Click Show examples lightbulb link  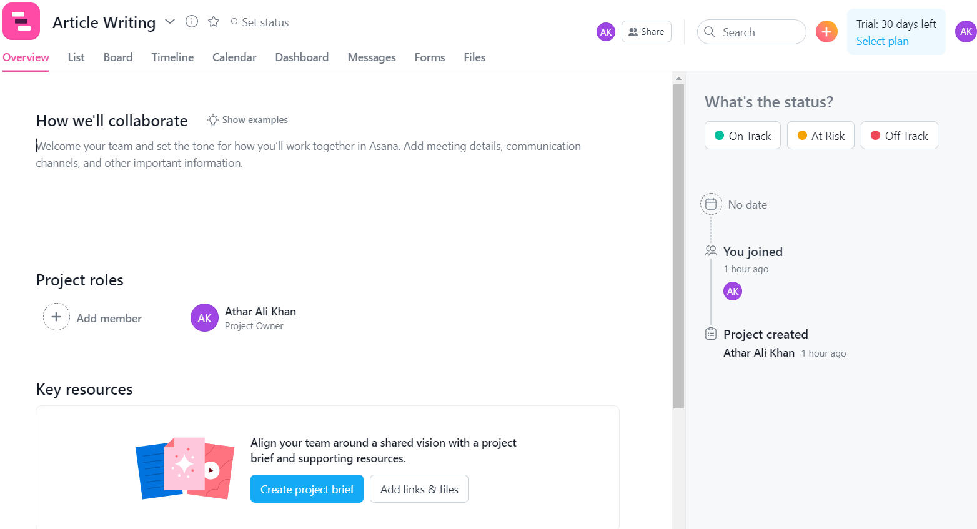[x=248, y=120]
